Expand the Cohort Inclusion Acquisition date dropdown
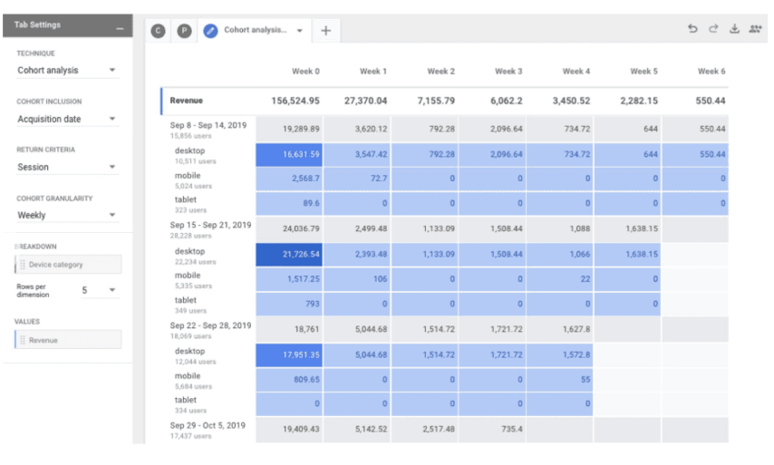 (67, 119)
